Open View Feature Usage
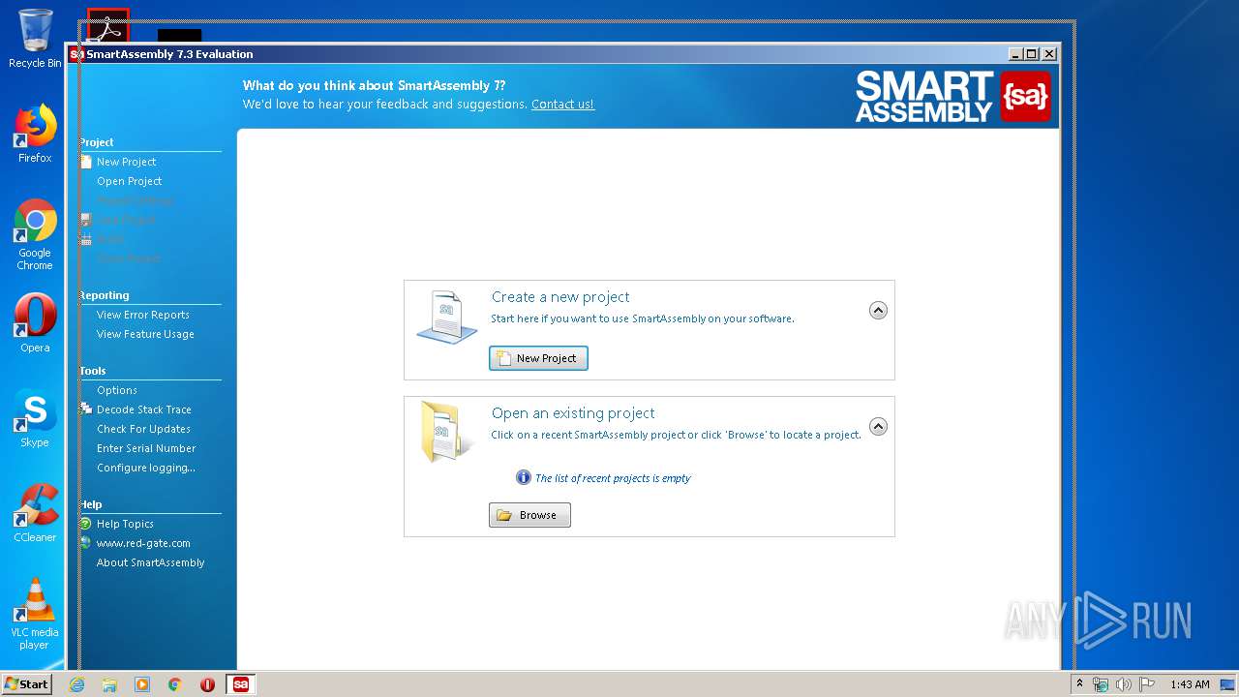 click(x=145, y=334)
